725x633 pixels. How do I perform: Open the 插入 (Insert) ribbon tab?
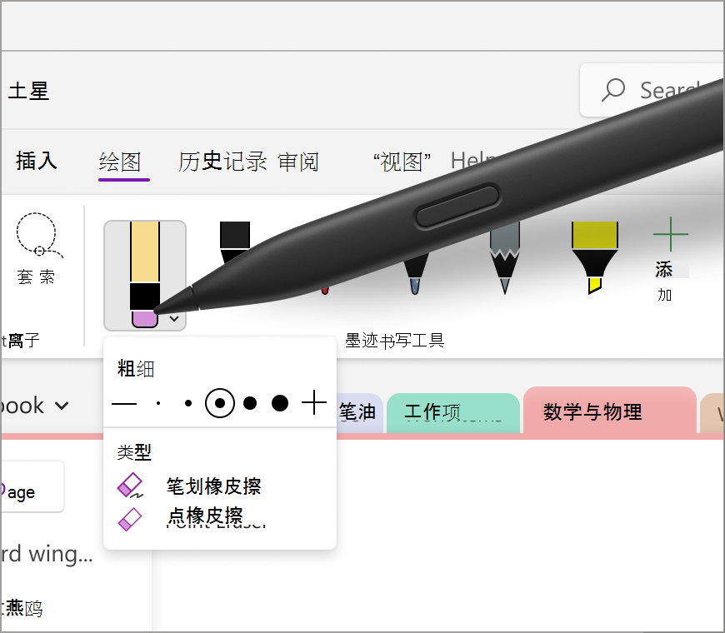37,162
